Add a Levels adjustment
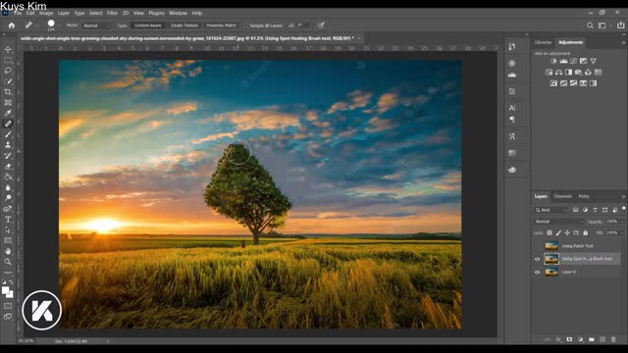Screen dimensions: 628x353 click(x=563, y=61)
